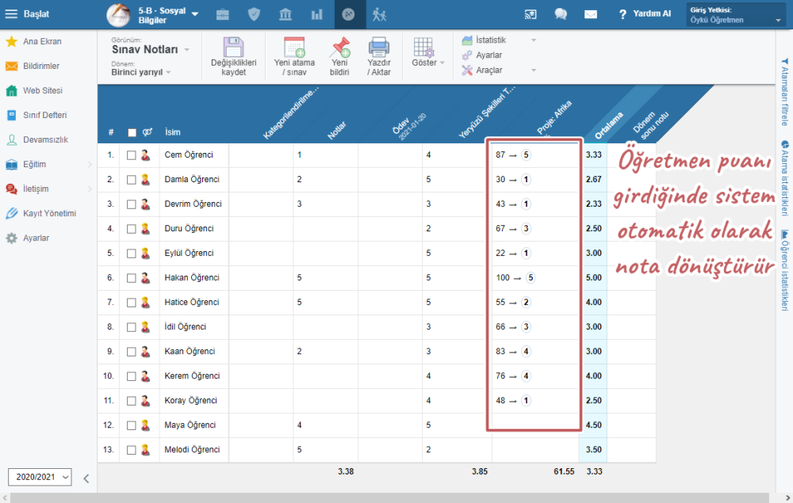Click Maya Öğrenci's name
Image resolution: width=793 pixels, height=503 pixels.
point(190,425)
